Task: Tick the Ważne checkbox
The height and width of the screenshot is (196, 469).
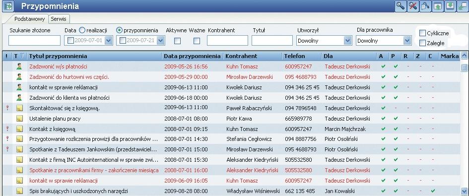Action: (197, 41)
